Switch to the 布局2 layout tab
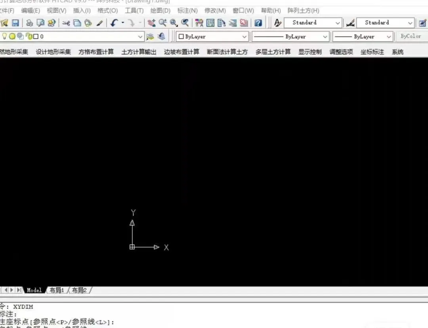The image size is (428, 328). pos(79,290)
